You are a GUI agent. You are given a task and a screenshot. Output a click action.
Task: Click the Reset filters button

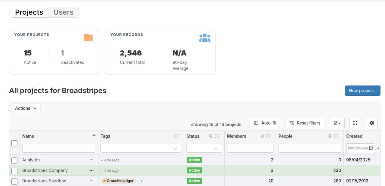(305, 123)
